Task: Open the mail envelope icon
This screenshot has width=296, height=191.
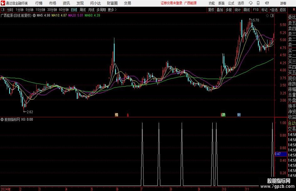Action: [x=267, y=3]
